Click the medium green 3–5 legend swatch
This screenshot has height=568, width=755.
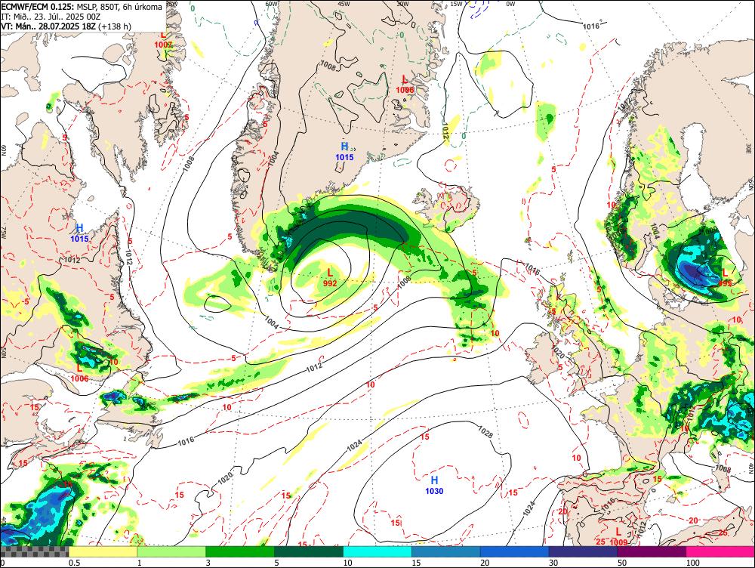(240, 551)
